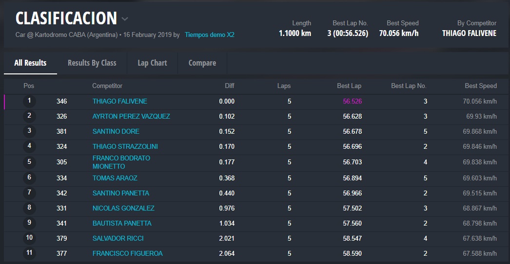
Task: Open competitor SANTINO DORE details
Action: (116, 131)
